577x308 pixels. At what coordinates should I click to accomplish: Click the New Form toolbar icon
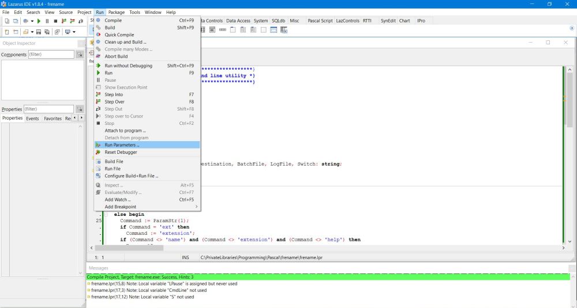(16, 32)
